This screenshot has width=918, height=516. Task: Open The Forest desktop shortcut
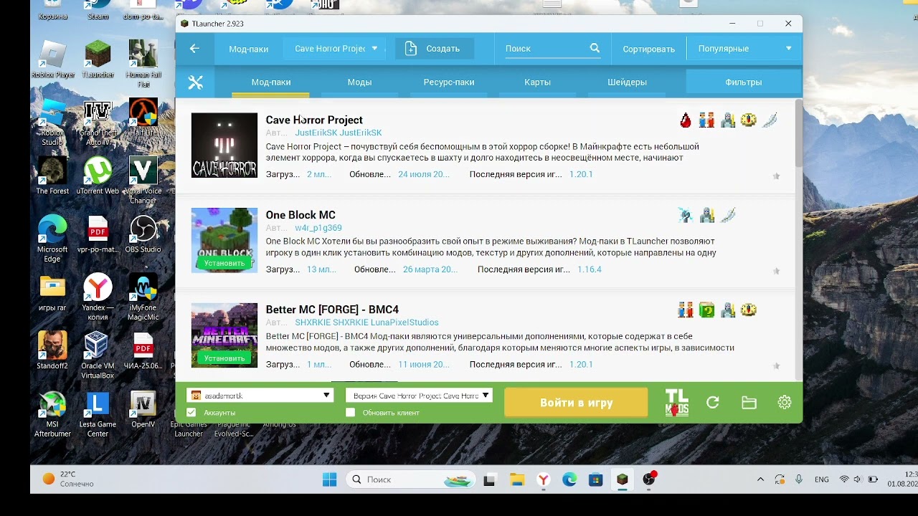(x=52, y=176)
